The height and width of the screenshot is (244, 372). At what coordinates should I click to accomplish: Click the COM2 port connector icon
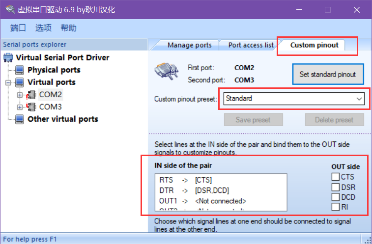click(32, 94)
